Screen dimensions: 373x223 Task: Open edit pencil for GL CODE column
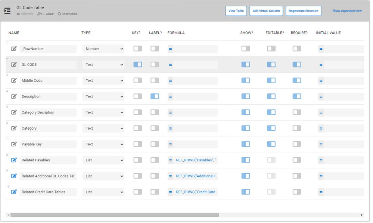(14, 65)
